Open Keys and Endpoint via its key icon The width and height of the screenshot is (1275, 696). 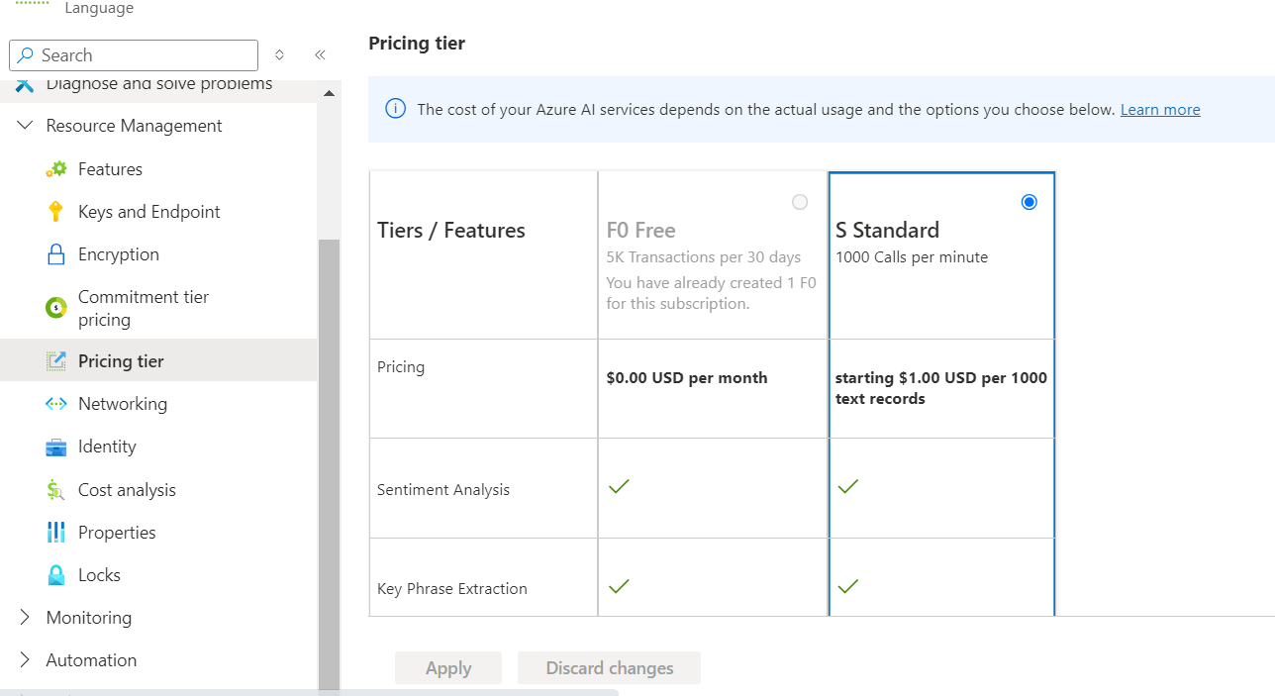56,211
